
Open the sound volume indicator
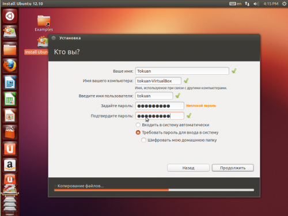pos(256,3)
